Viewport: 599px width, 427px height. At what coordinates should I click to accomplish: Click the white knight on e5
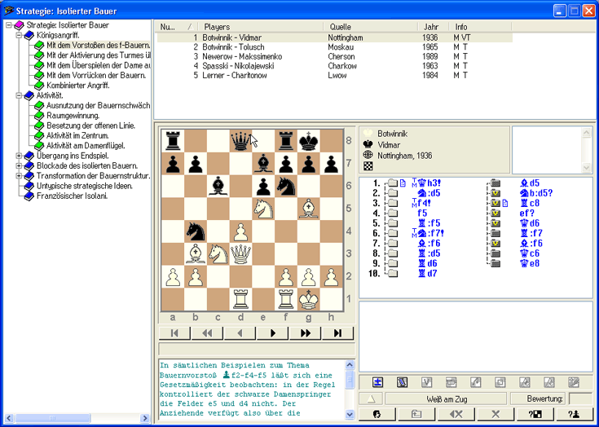pos(263,209)
